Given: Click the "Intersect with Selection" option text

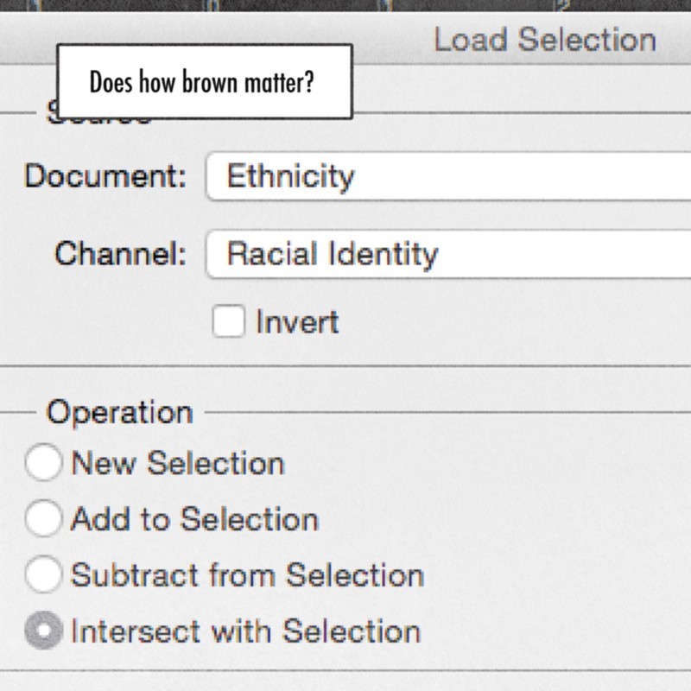Looking at the screenshot, I should pos(245,631).
